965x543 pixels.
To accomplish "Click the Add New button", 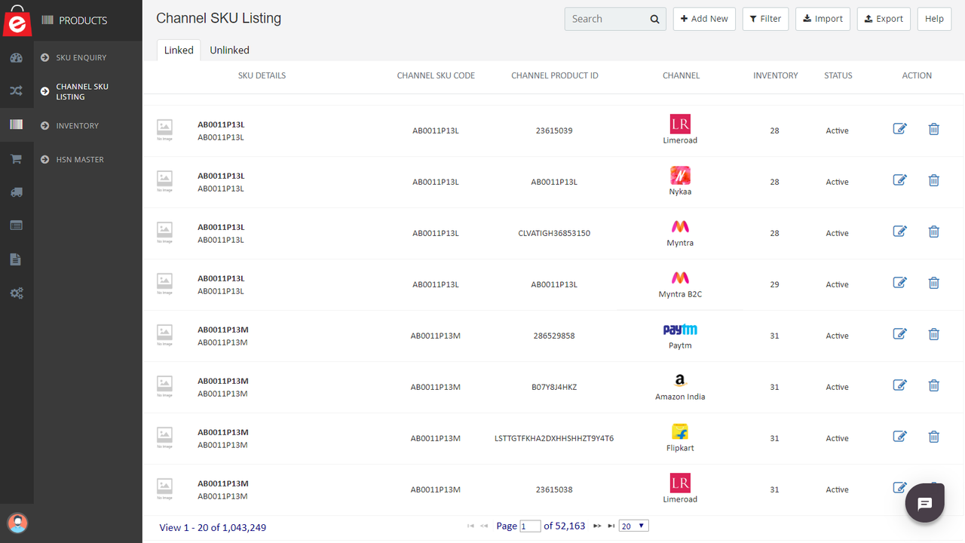I will click(704, 18).
